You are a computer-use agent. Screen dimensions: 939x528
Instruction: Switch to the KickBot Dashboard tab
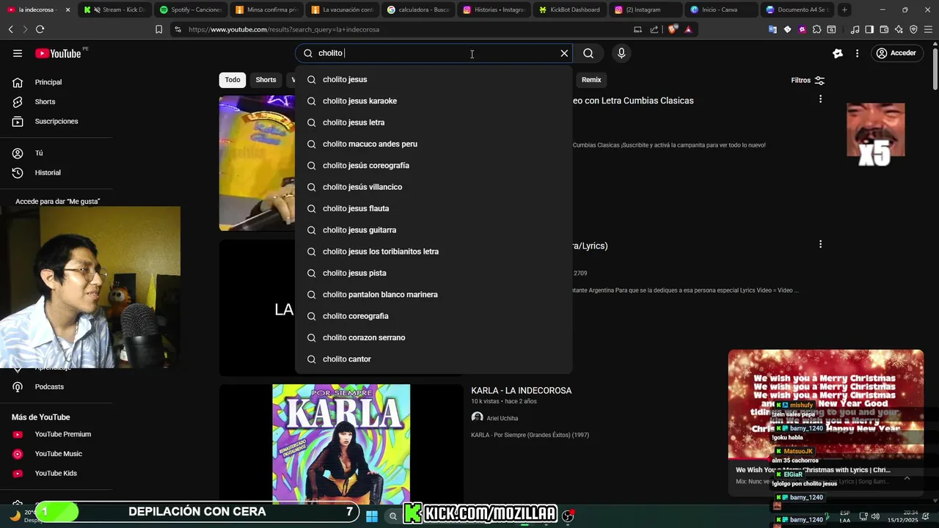point(569,10)
